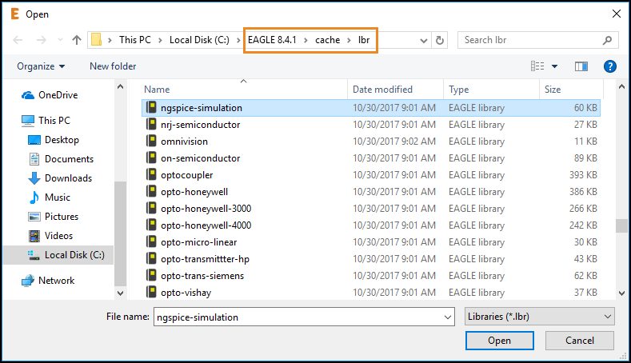The width and height of the screenshot is (631, 363).
Task: Click the 393 KB size cell
Action: tap(583, 175)
